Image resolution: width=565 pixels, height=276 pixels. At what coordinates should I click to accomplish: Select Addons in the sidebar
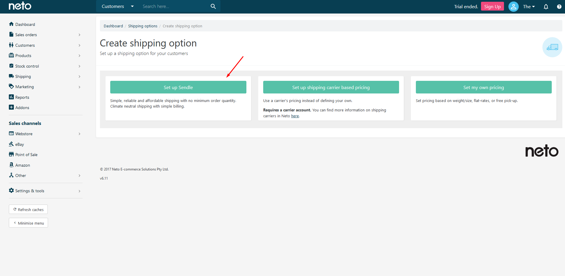[22, 108]
